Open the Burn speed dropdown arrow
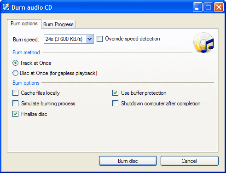226x173 pixels. [90, 39]
